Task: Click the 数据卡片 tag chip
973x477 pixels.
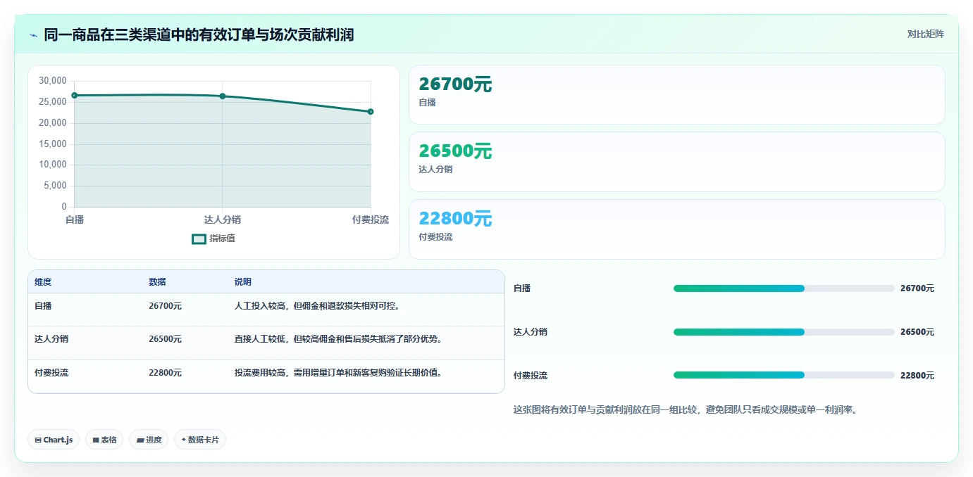Action: pos(200,440)
